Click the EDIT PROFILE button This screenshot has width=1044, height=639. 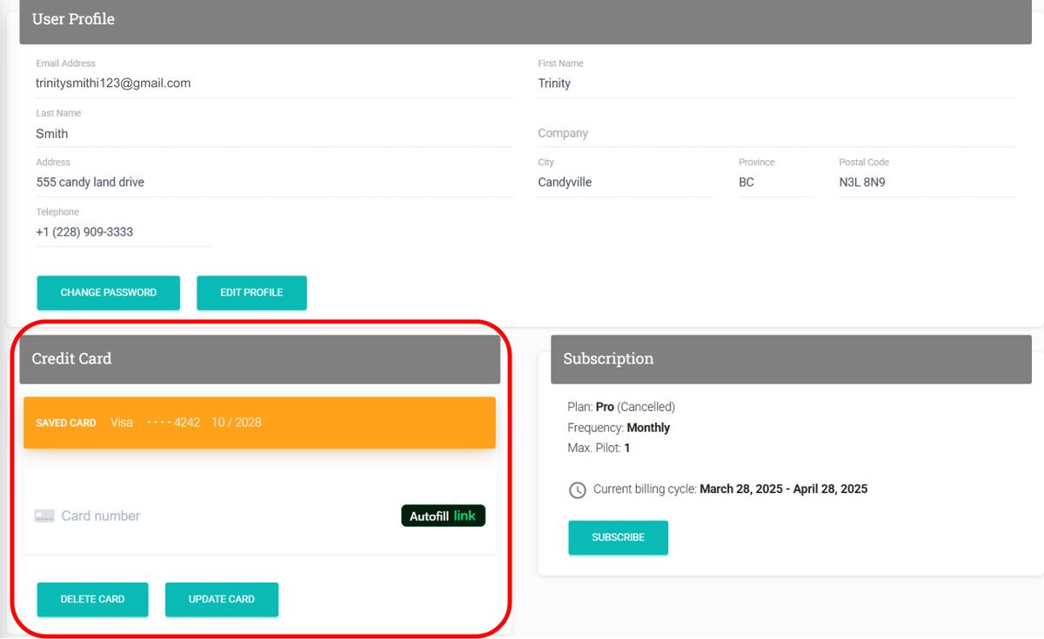pos(251,293)
